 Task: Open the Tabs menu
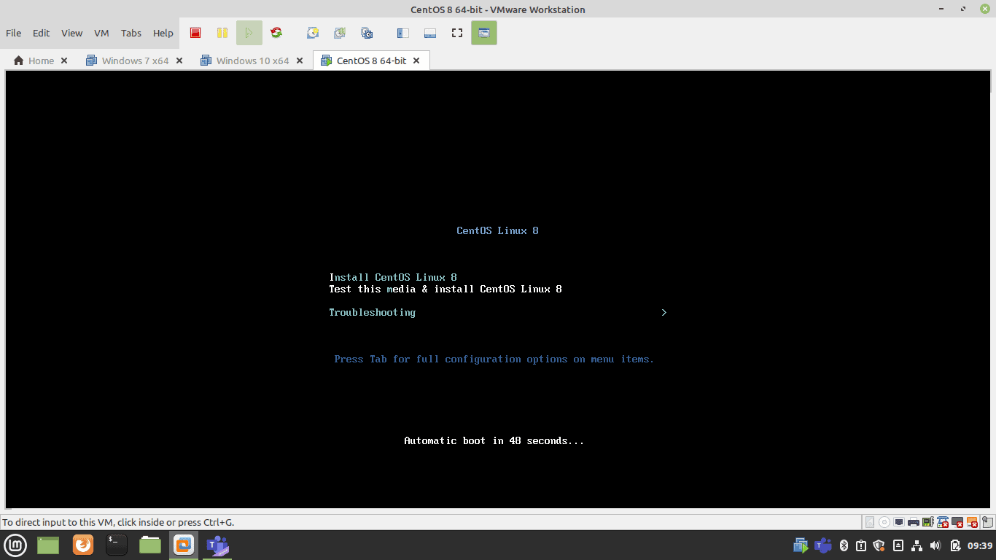[x=131, y=33]
